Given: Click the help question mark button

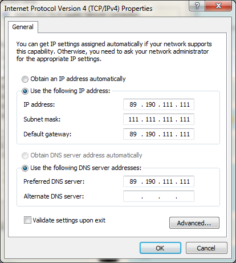Looking at the screenshot, I should pos(197,6).
